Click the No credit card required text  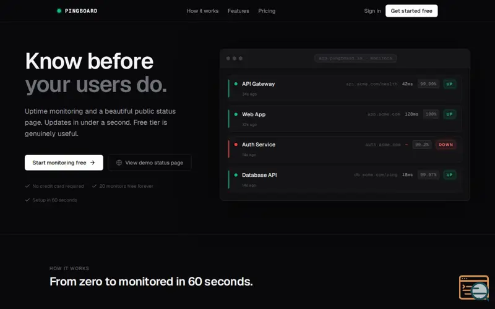(58, 186)
